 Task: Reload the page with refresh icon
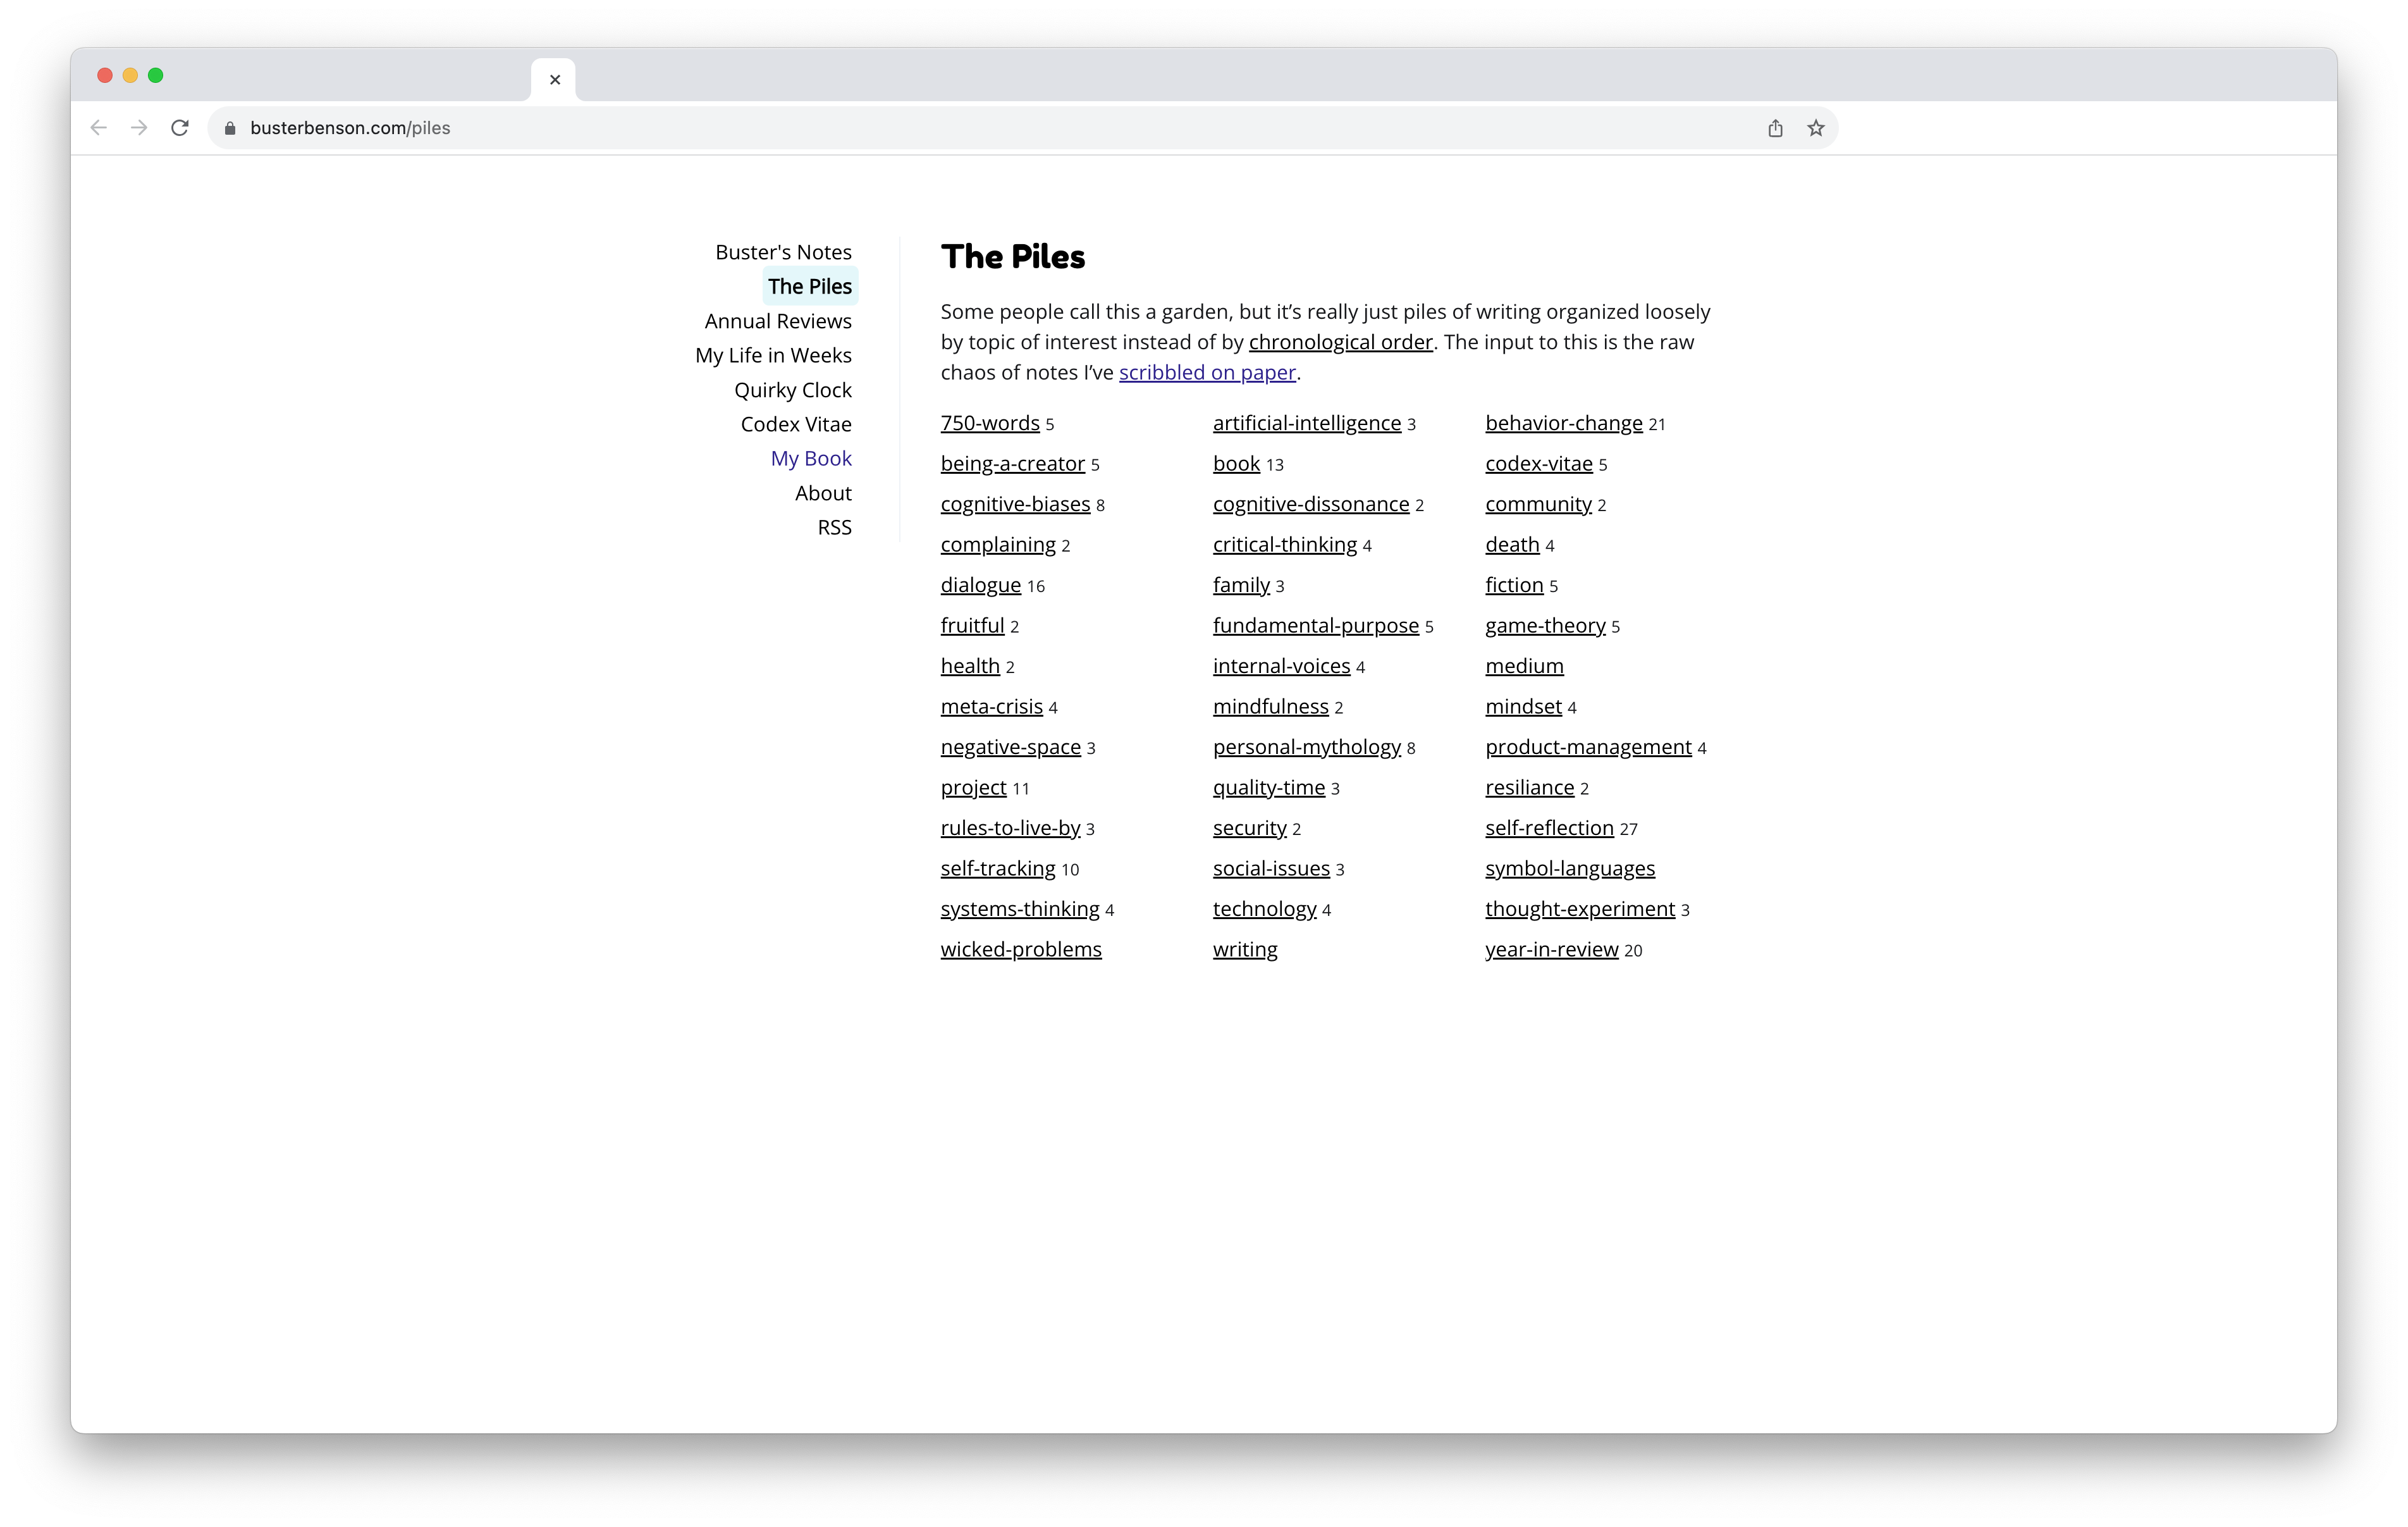180,128
